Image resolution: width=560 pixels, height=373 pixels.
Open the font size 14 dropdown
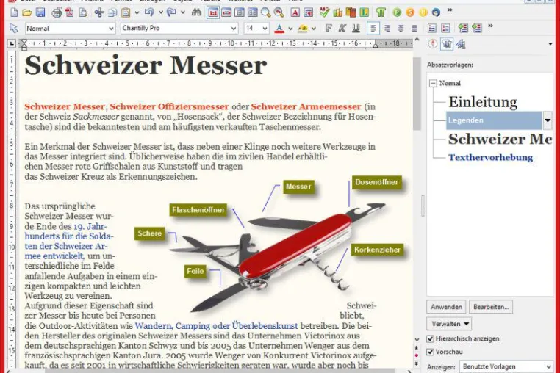point(265,29)
